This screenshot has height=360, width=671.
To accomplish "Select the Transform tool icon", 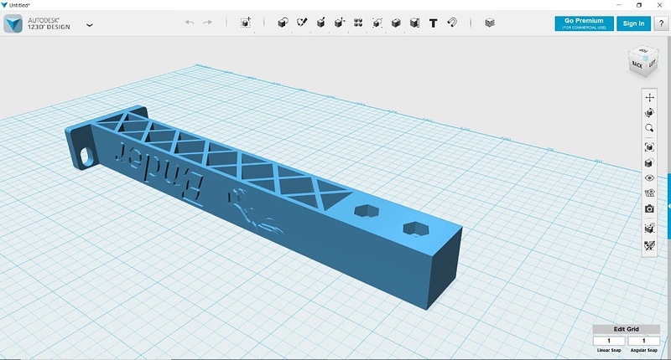I will (246, 23).
